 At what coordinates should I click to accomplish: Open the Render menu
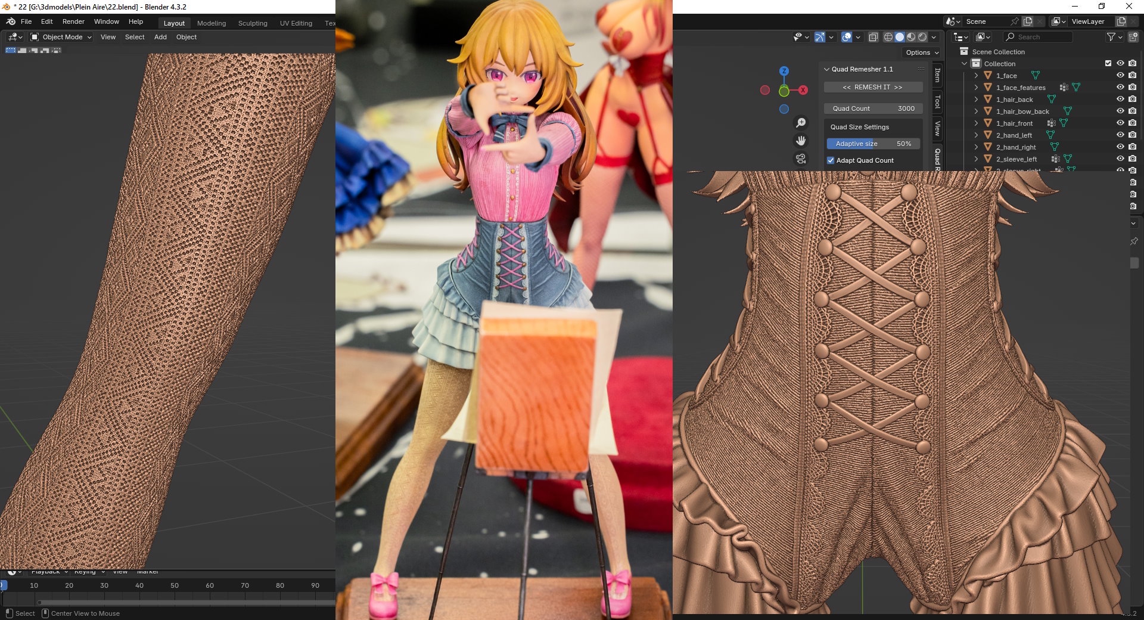coord(73,21)
